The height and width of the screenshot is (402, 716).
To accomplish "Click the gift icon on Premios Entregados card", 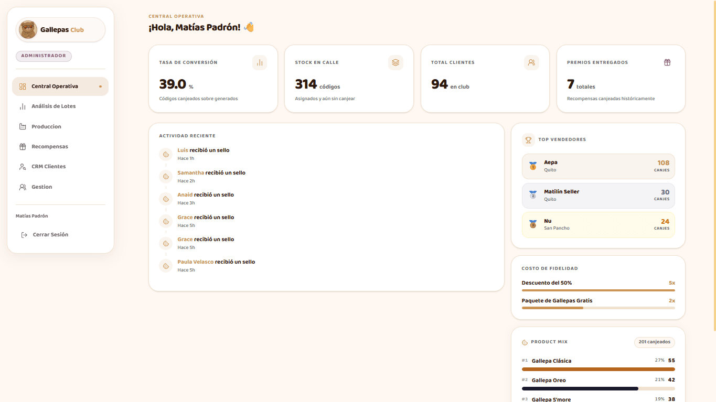I will pyautogui.click(x=667, y=62).
